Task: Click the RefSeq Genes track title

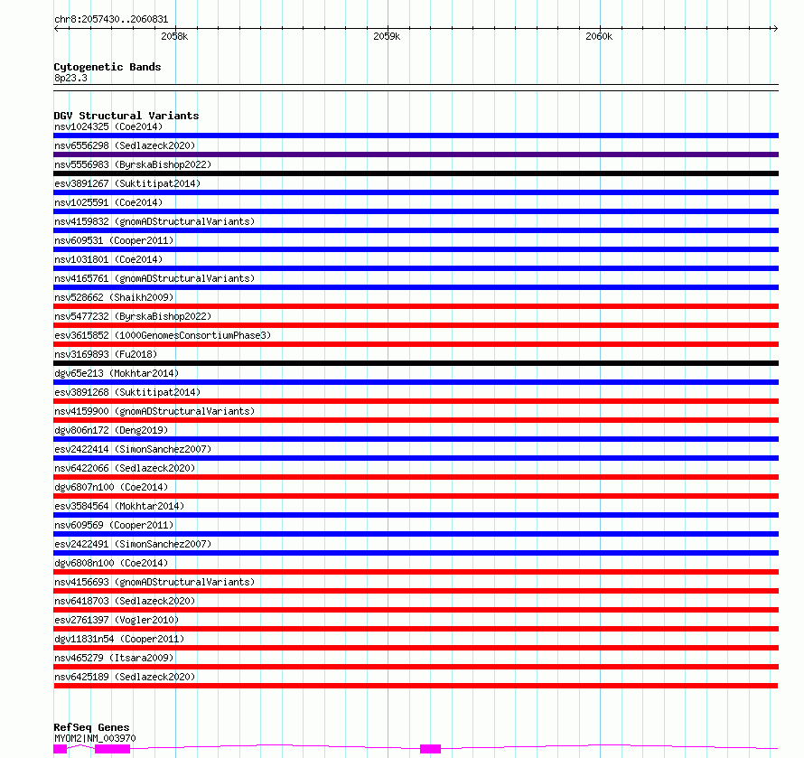Action: (91, 727)
